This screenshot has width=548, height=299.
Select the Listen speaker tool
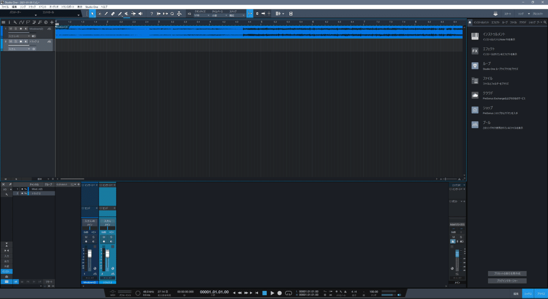140,14
